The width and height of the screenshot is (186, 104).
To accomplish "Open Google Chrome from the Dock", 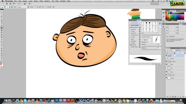I will [21, 101].
